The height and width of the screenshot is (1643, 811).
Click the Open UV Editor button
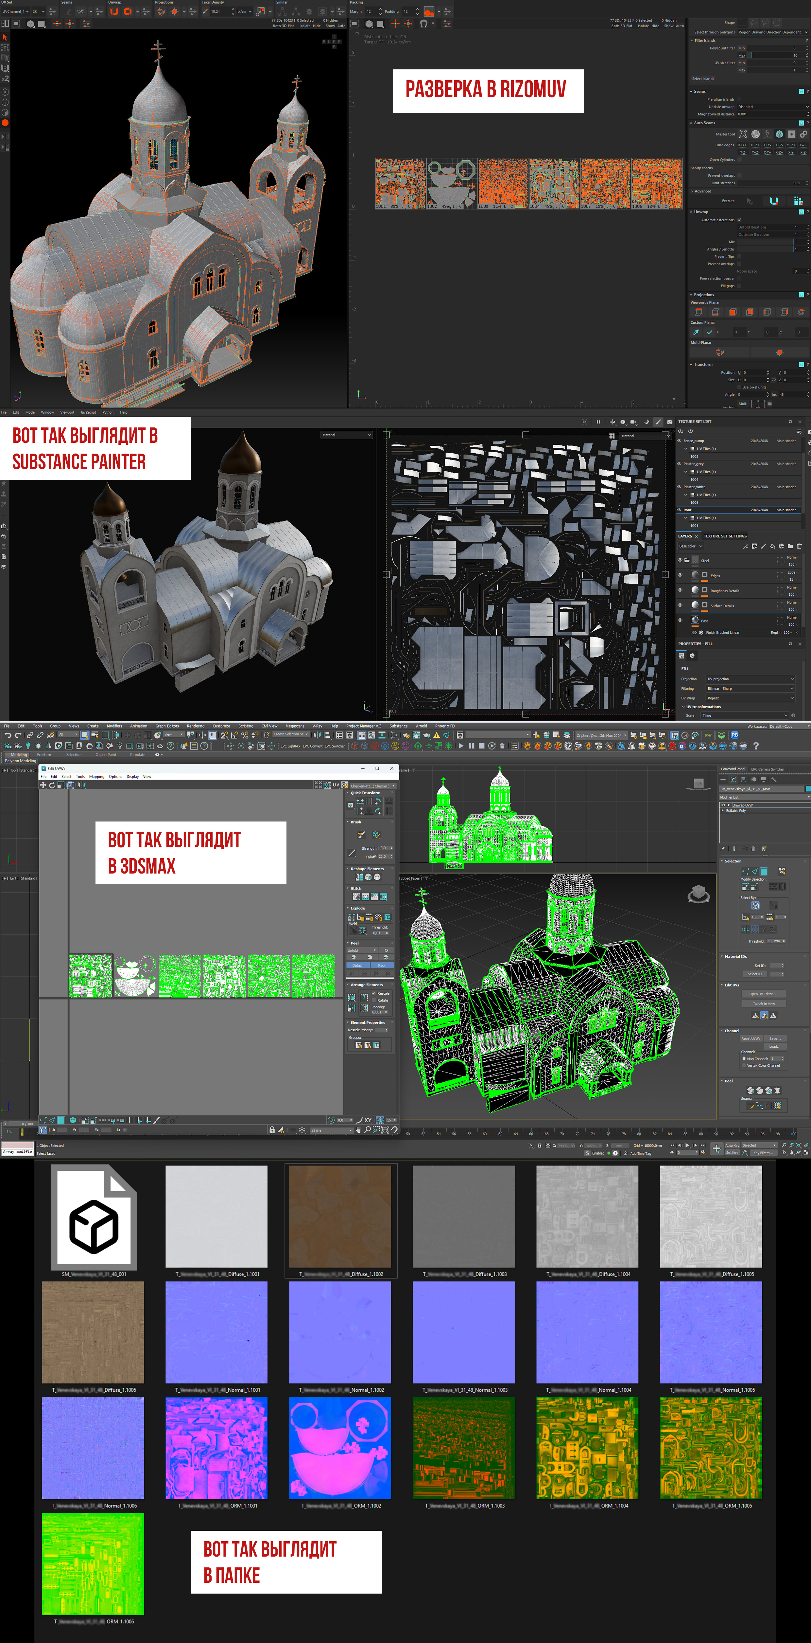coord(764,994)
